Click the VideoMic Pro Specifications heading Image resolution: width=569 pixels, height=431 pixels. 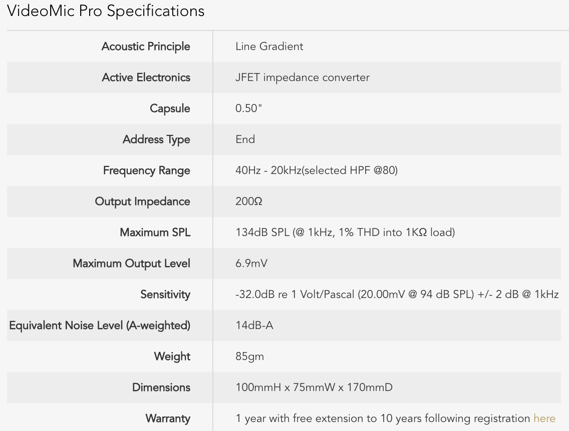pyautogui.click(x=106, y=11)
